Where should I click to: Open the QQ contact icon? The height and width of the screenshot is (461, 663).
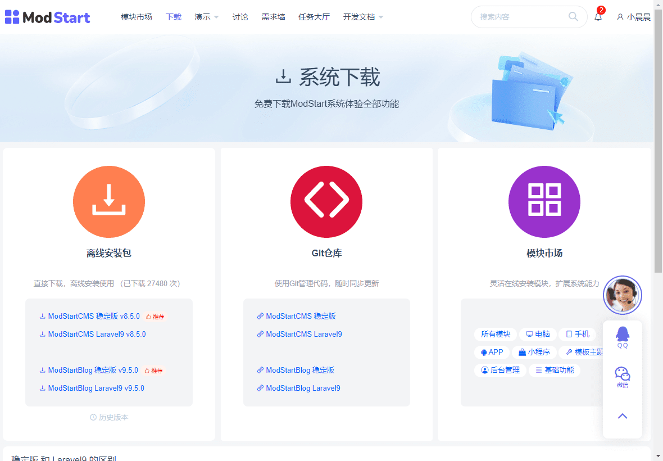pos(623,337)
